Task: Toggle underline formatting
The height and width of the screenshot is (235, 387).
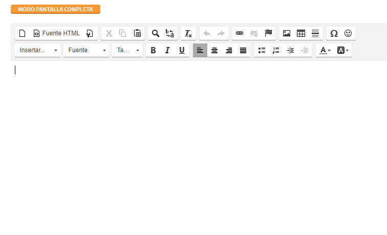Action: point(182,50)
